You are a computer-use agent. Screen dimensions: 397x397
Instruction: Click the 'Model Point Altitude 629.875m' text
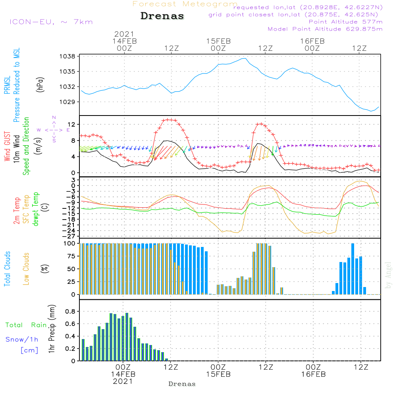click(x=325, y=29)
